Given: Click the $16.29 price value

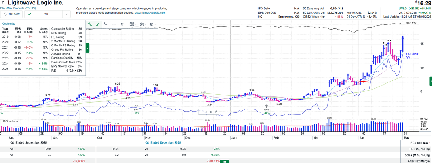Looking at the screenshot, I should 423,3.
